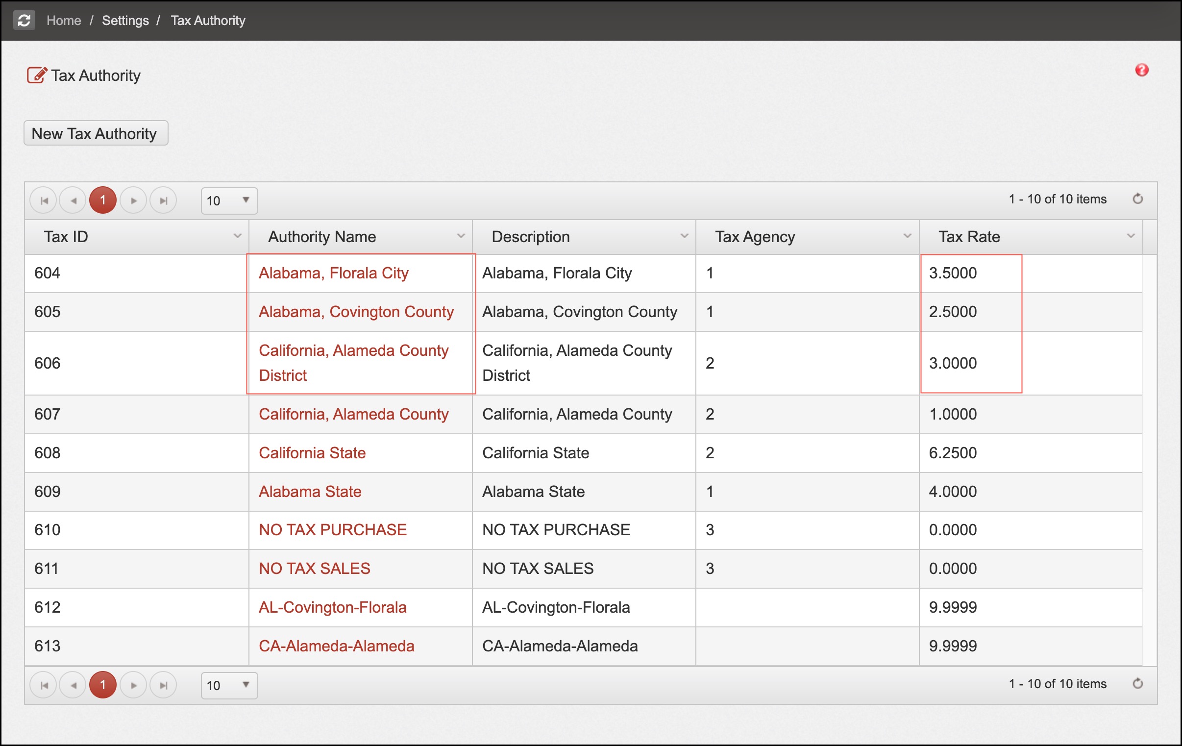Click Home in the breadcrumb
The image size is (1182, 746).
click(64, 21)
